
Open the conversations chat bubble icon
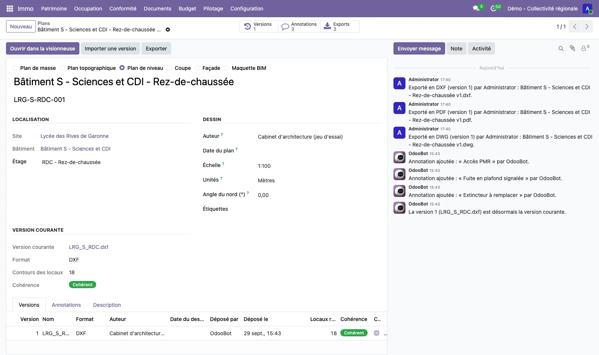click(x=476, y=8)
